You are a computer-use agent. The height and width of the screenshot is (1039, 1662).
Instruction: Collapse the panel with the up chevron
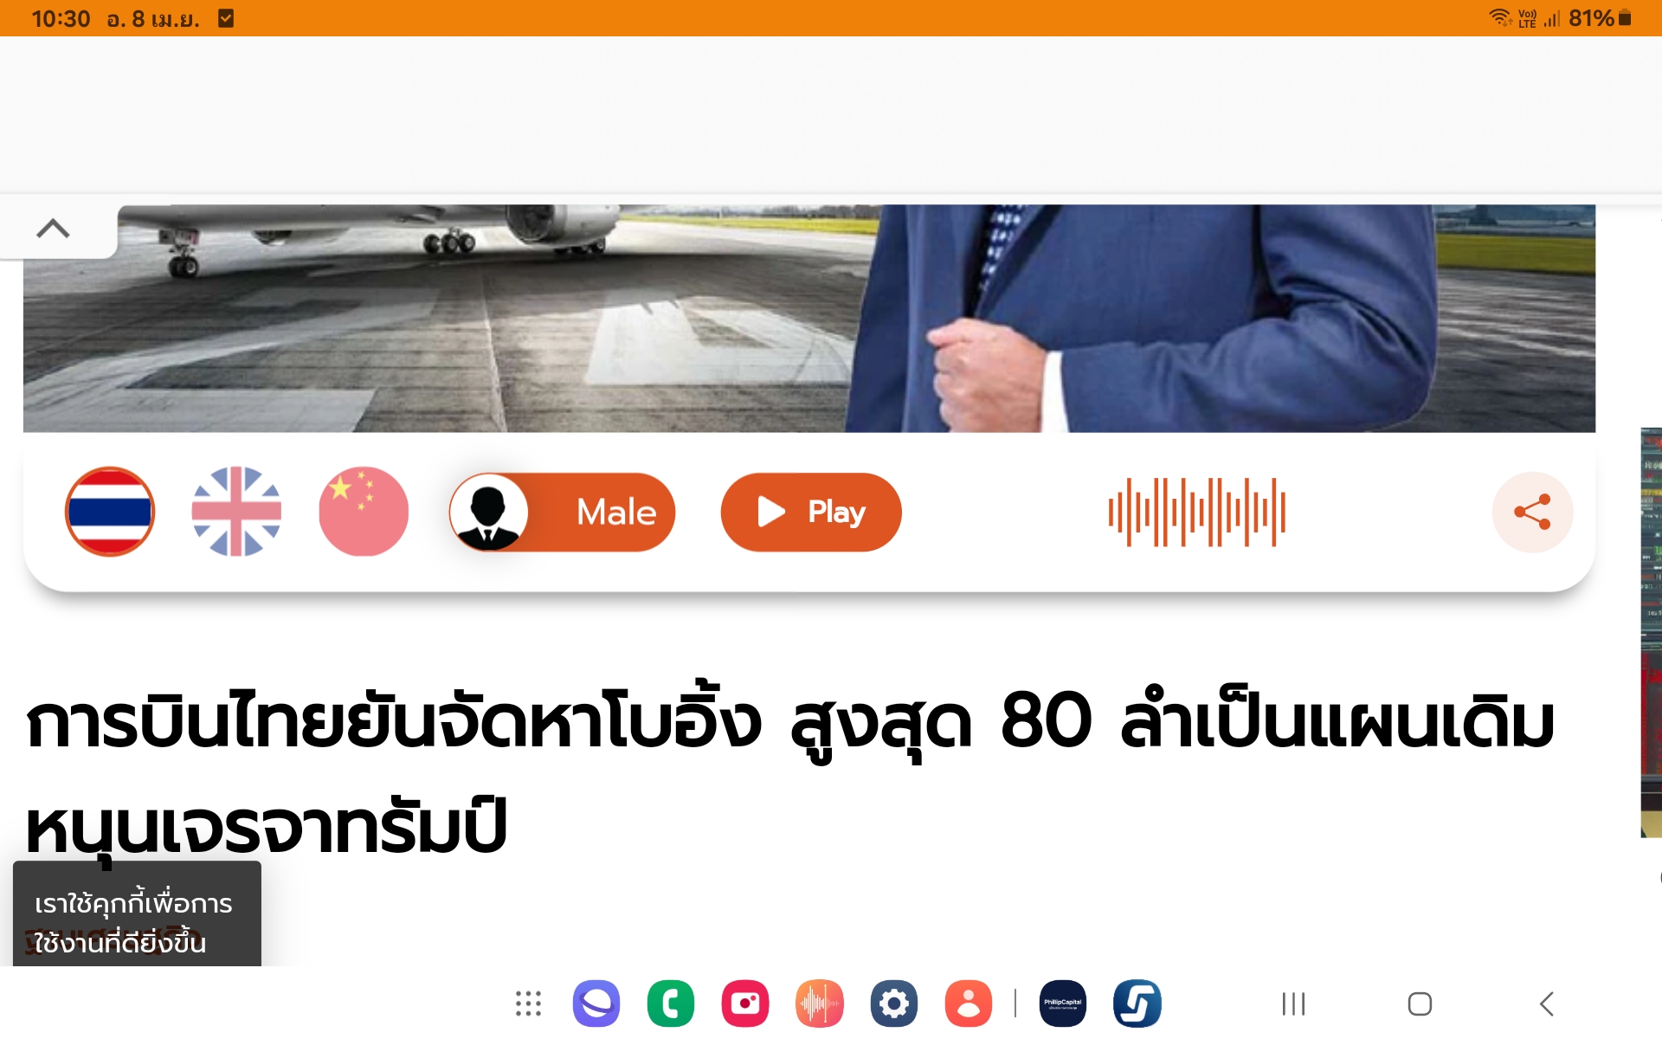tap(53, 229)
